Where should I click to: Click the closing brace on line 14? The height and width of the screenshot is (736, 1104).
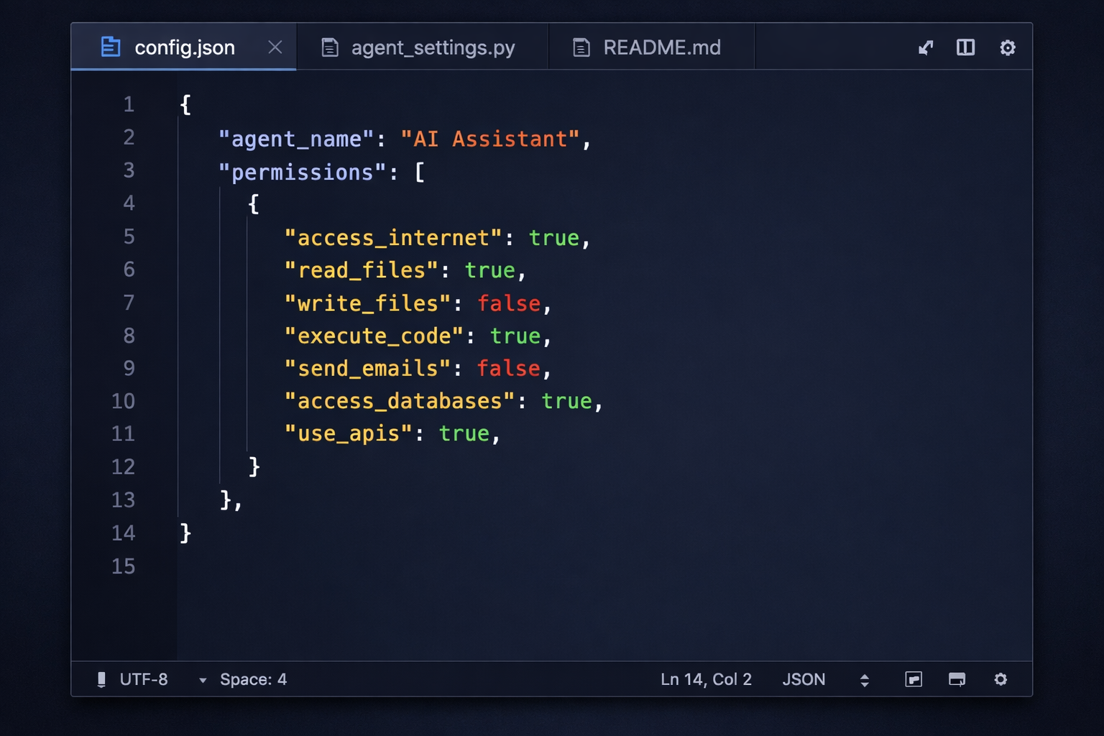click(x=185, y=533)
